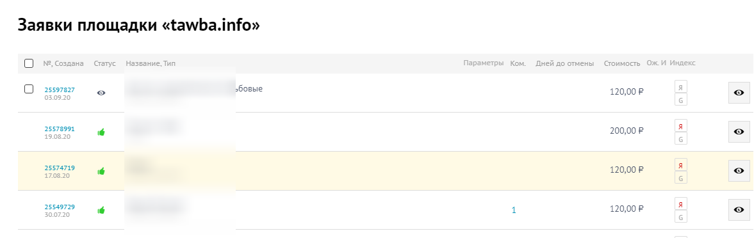This screenshot has height=238, width=754.
Task: Open order link 25578991
Action: click(60, 129)
